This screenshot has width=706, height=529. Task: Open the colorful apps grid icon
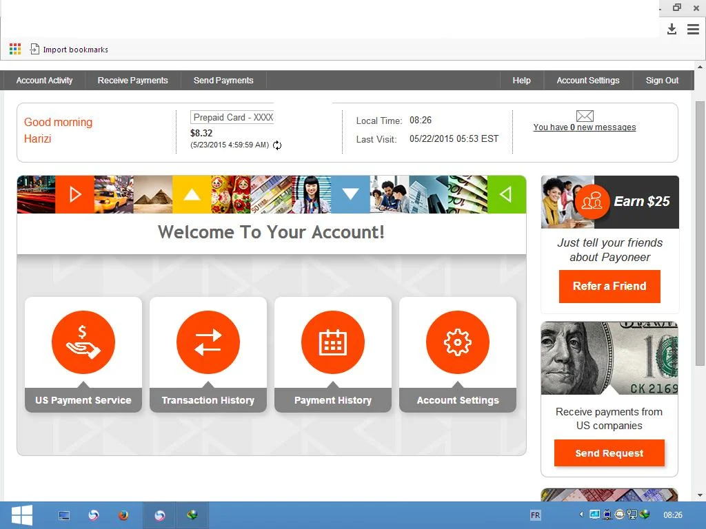pyautogui.click(x=15, y=49)
